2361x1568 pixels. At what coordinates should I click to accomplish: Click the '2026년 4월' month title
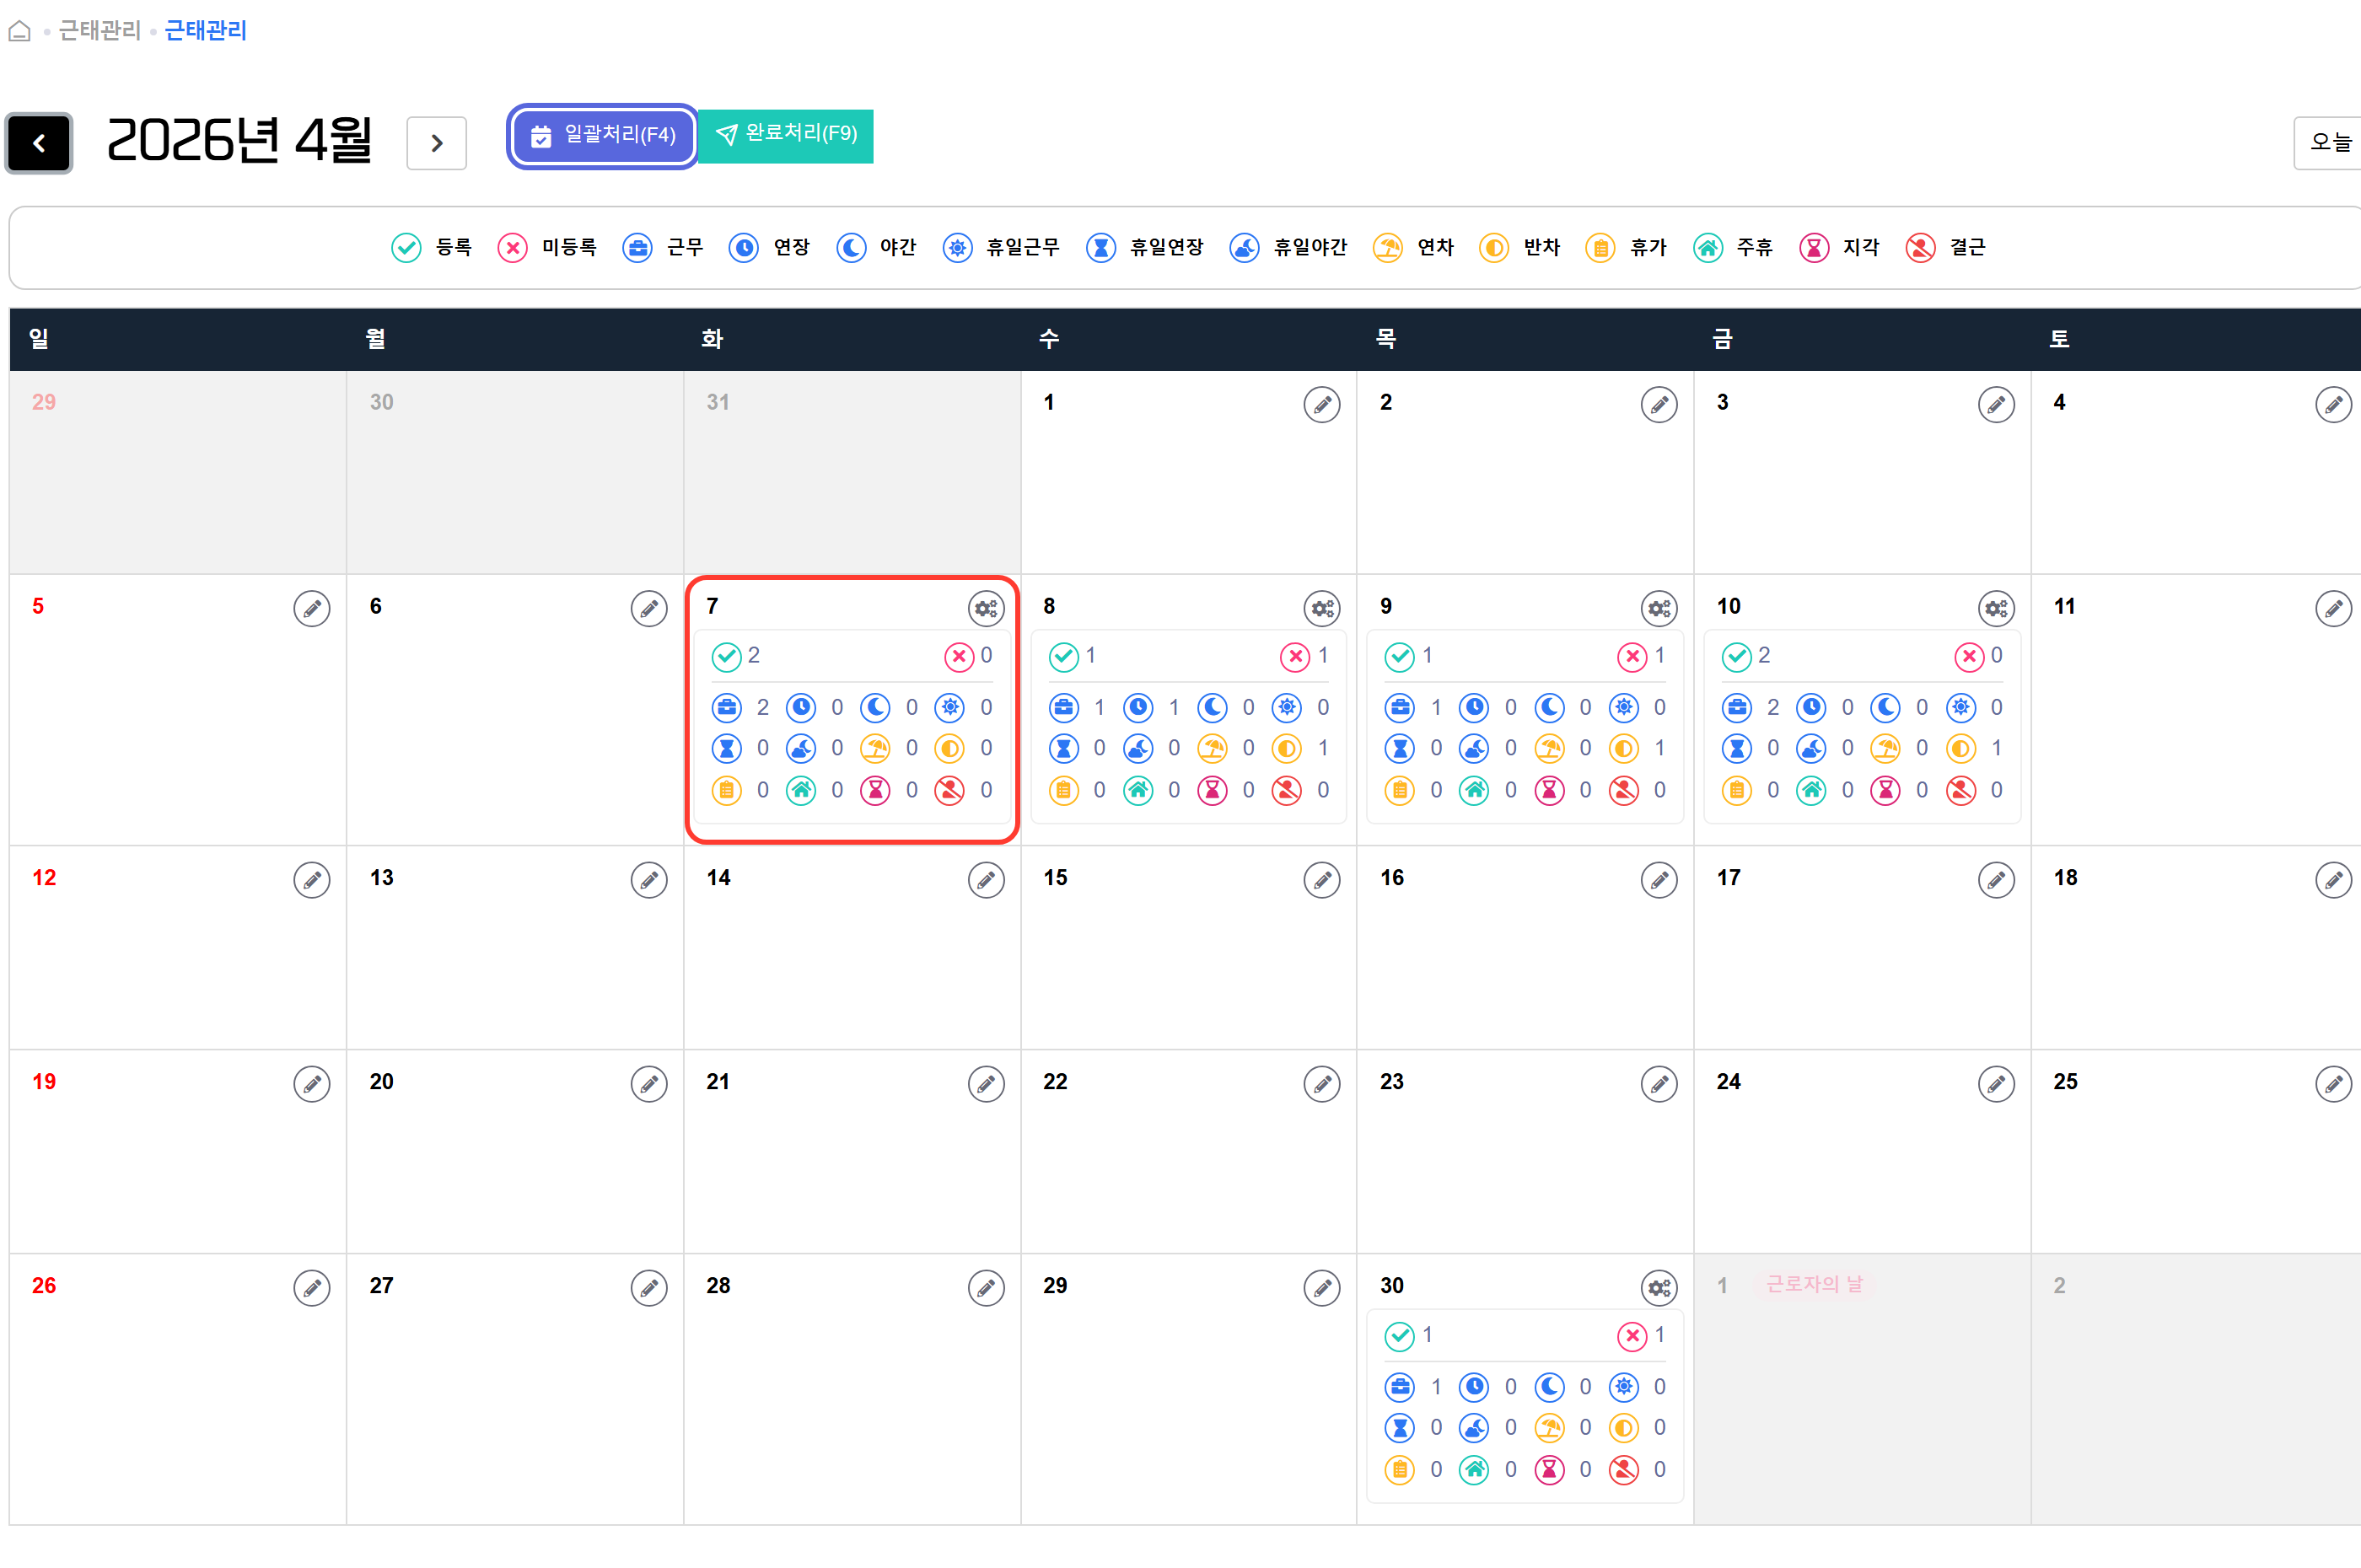240,141
